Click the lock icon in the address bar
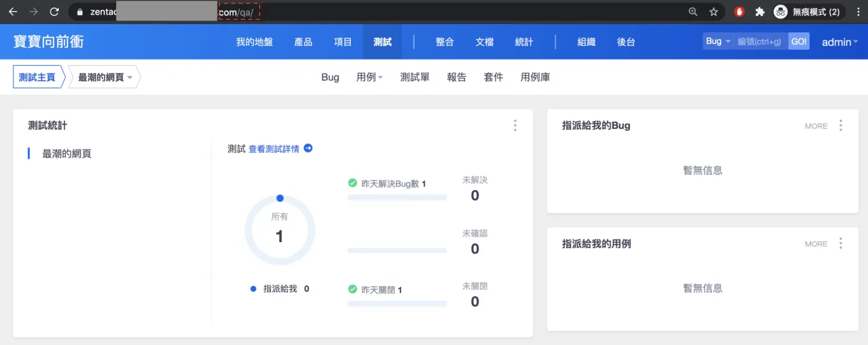 [x=79, y=12]
